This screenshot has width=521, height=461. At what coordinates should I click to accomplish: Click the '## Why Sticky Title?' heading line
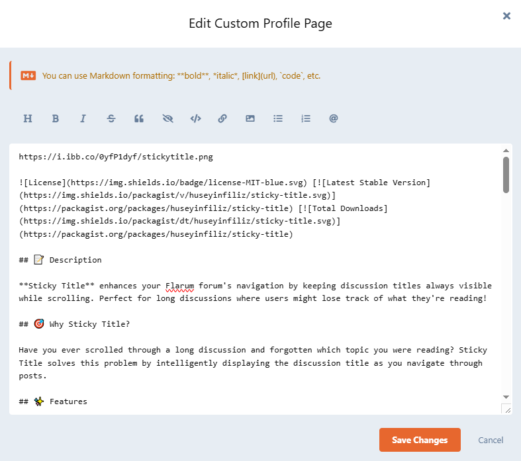(74, 324)
